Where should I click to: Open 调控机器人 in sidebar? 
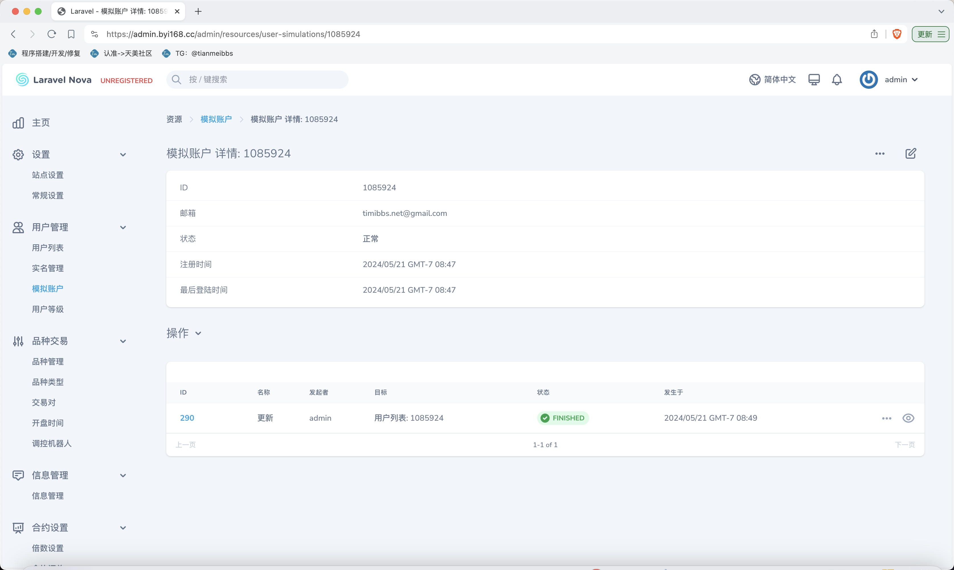52,444
